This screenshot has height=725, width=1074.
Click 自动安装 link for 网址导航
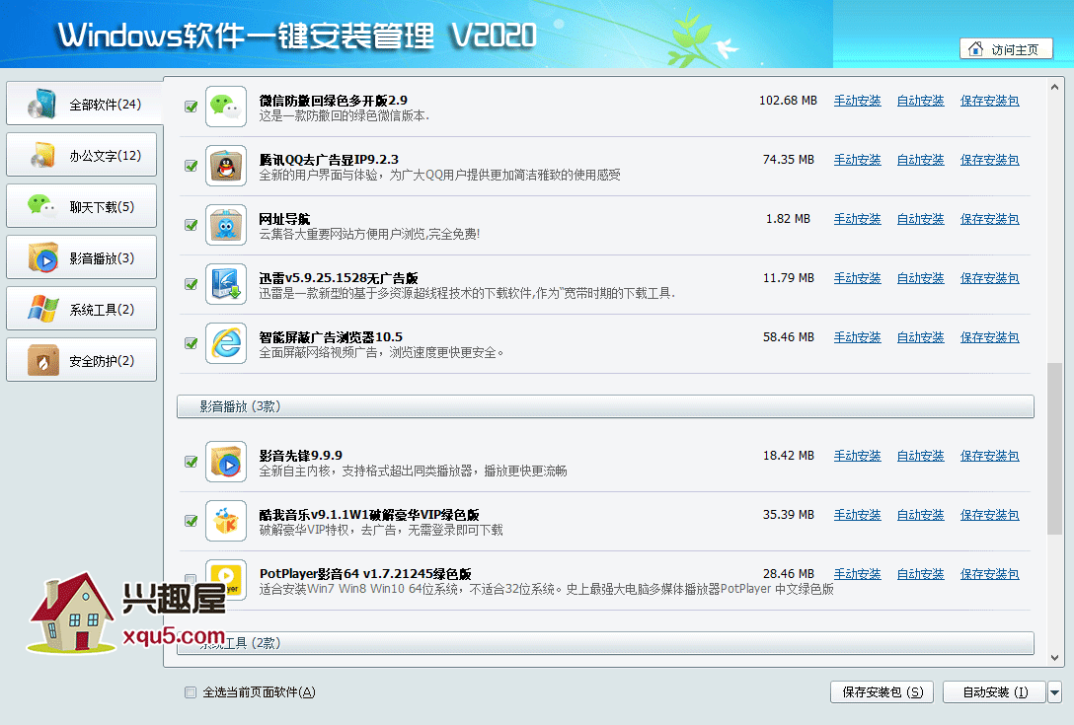(921, 219)
